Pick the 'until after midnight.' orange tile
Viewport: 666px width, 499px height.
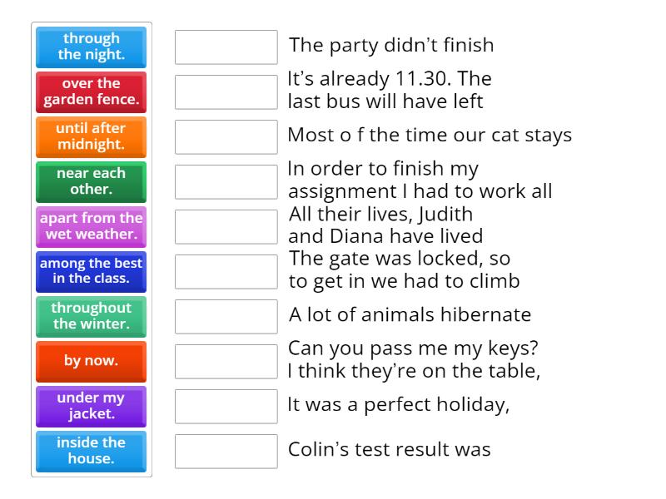point(92,136)
